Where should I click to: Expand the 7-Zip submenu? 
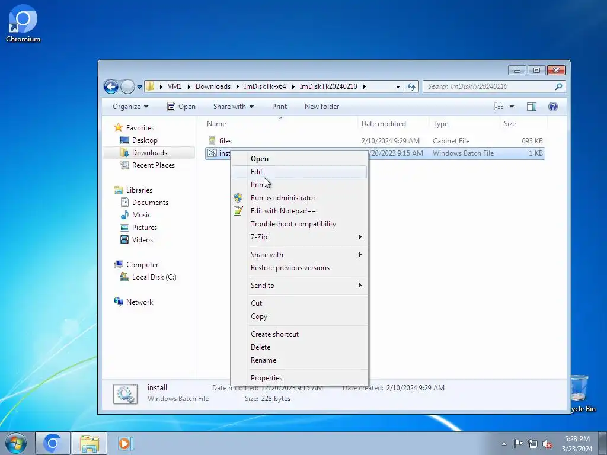(299, 237)
